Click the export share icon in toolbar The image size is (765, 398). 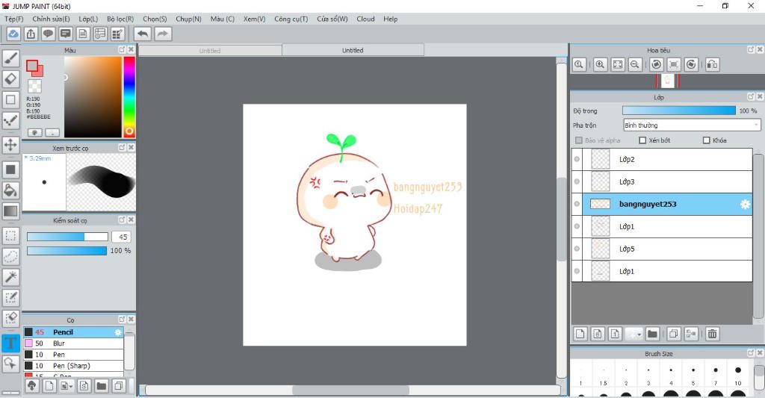pyautogui.click(x=31, y=34)
